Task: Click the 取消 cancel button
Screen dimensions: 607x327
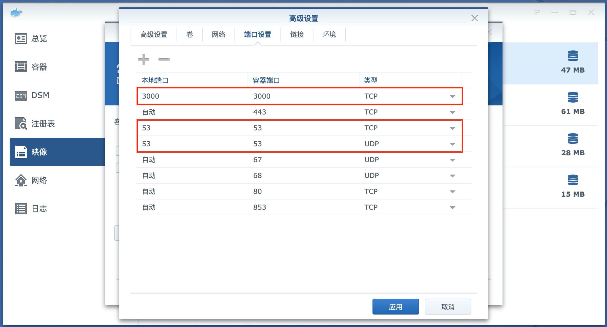Action: click(448, 307)
